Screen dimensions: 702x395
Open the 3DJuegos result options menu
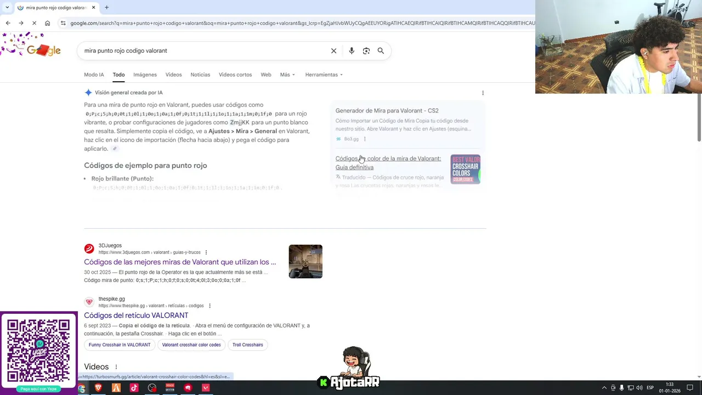coord(206,252)
